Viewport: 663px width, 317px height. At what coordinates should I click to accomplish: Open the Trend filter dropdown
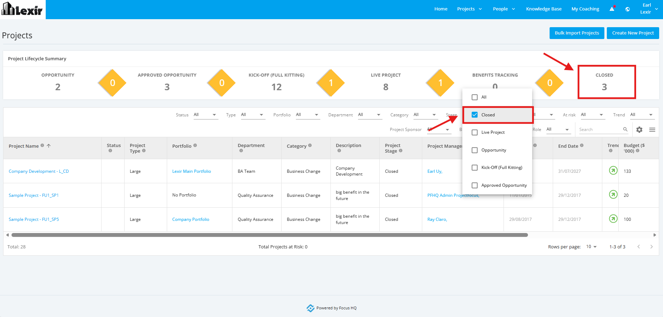[642, 115]
